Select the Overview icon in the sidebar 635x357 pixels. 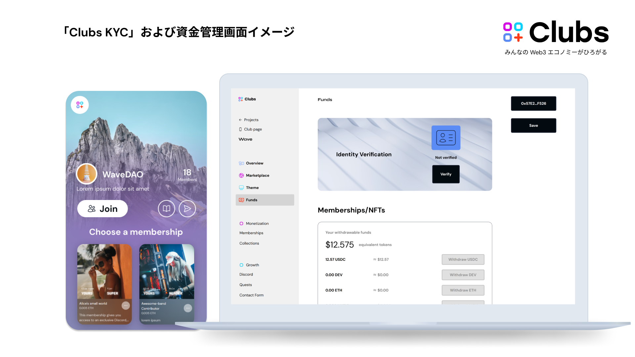click(241, 163)
